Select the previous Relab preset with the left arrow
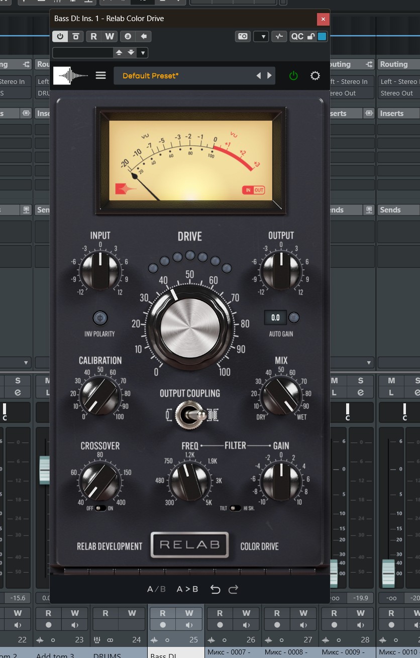Image resolution: width=420 pixels, height=658 pixels. [259, 76]
